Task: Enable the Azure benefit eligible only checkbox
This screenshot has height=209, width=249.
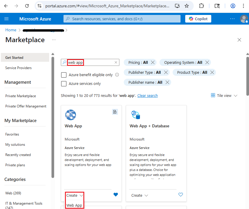Action: tap(64, 75)
